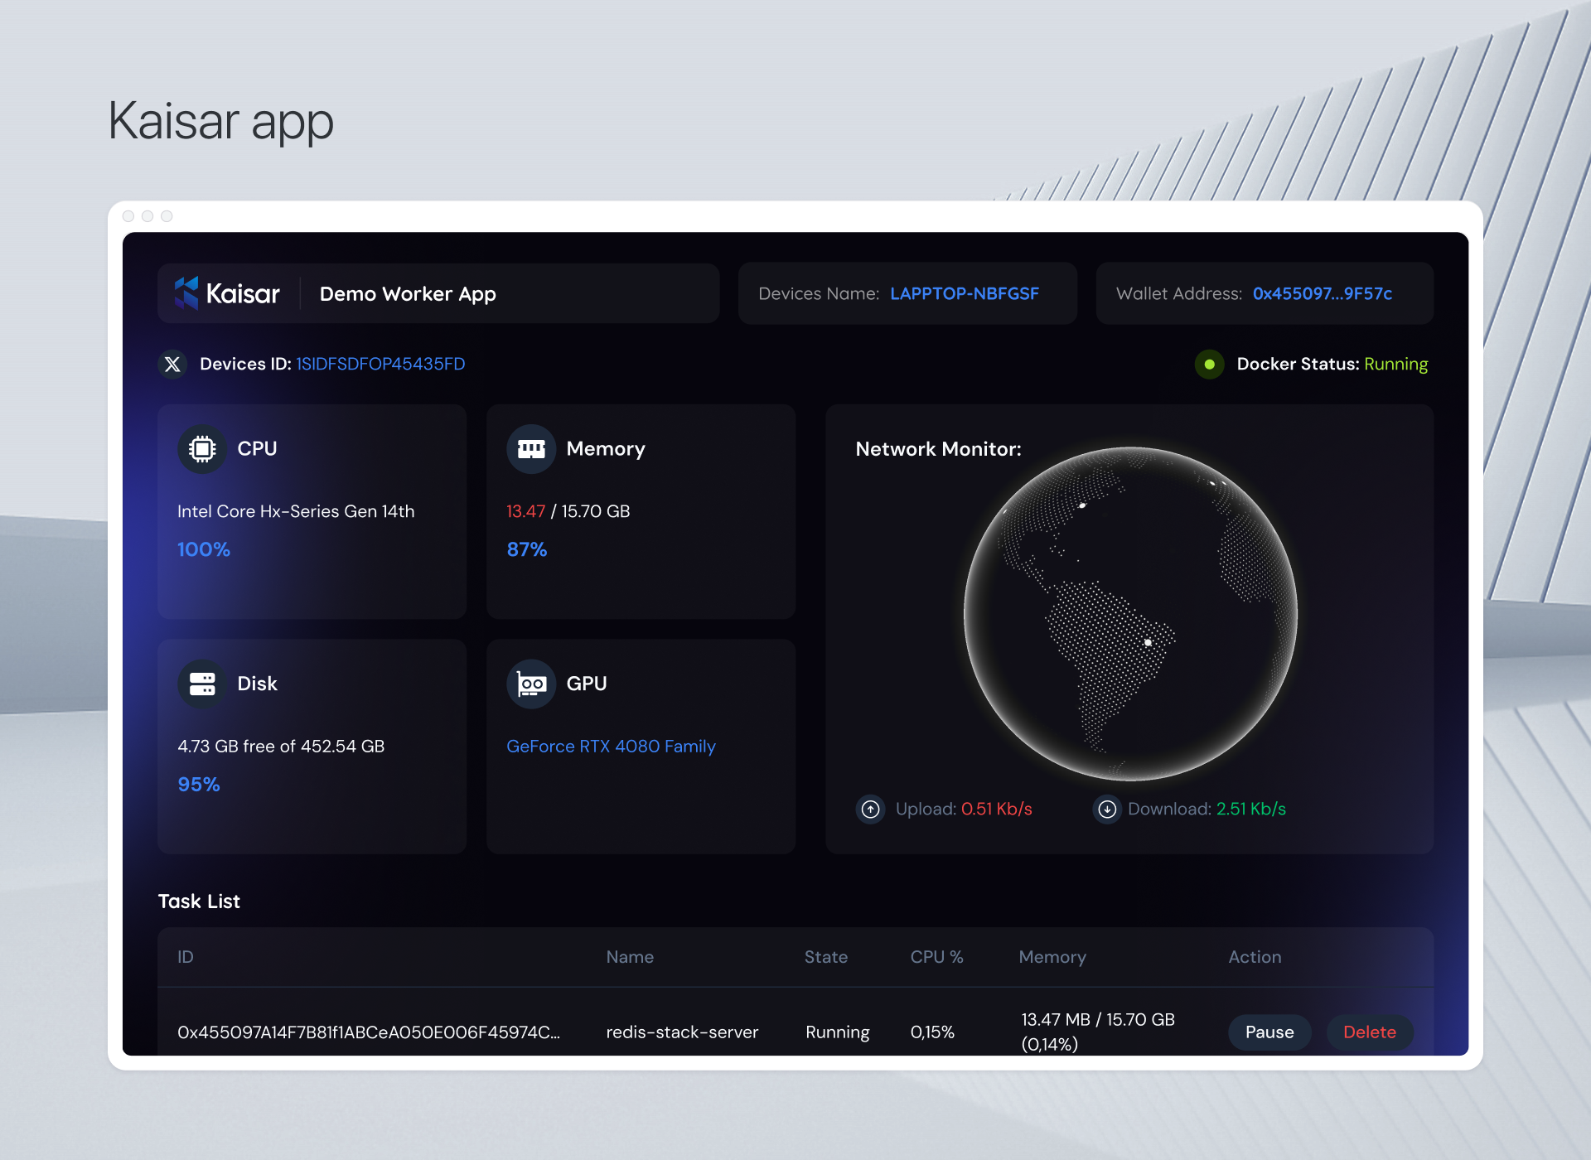
Task: Select the GPU card icon
Action: [531, 684]
